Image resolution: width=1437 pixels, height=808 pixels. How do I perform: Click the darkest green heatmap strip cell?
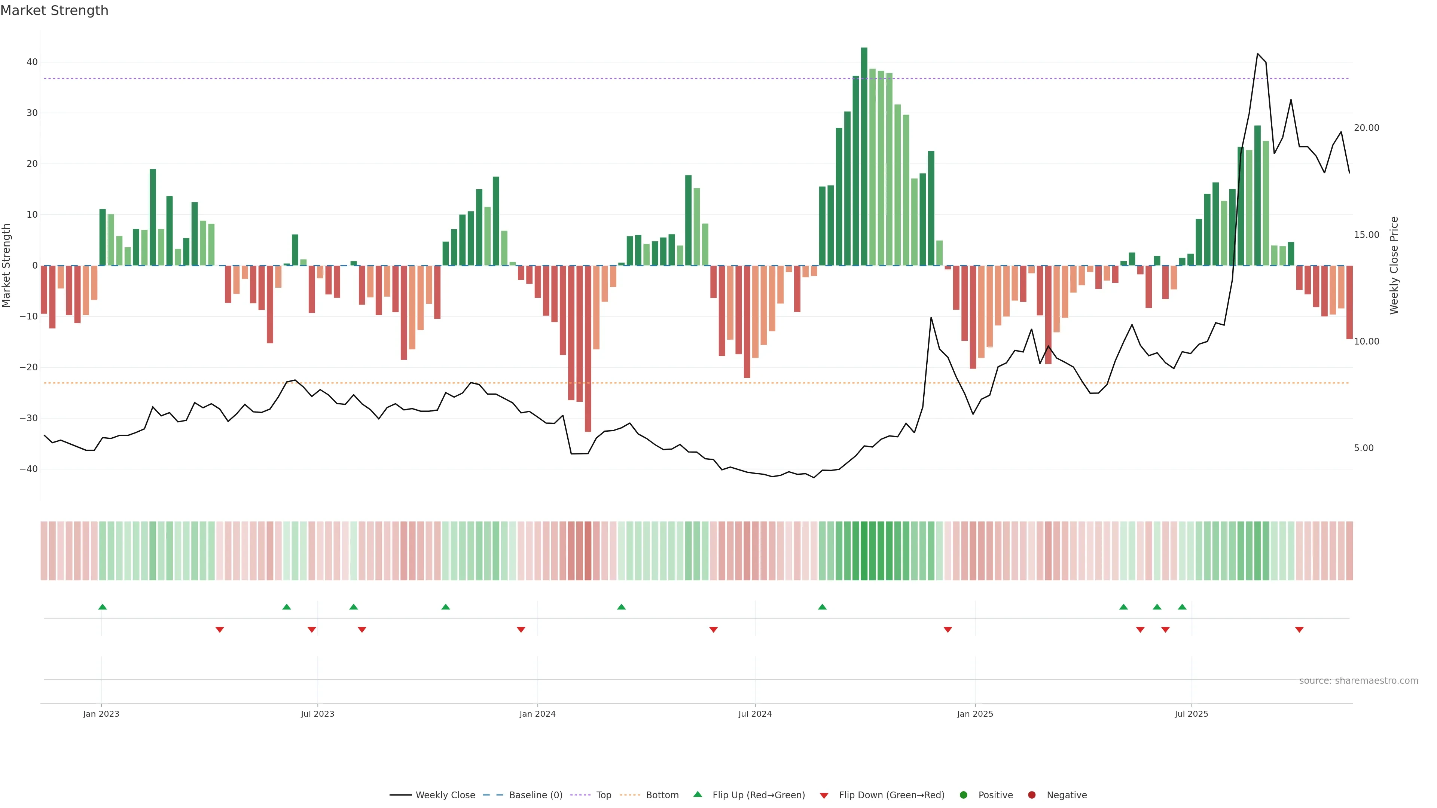[x=864, y=551]
